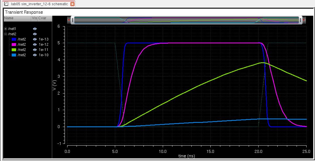Click the 1e-11 Cvar value
This screenshot has height=161, width=315.
[44, 50]
